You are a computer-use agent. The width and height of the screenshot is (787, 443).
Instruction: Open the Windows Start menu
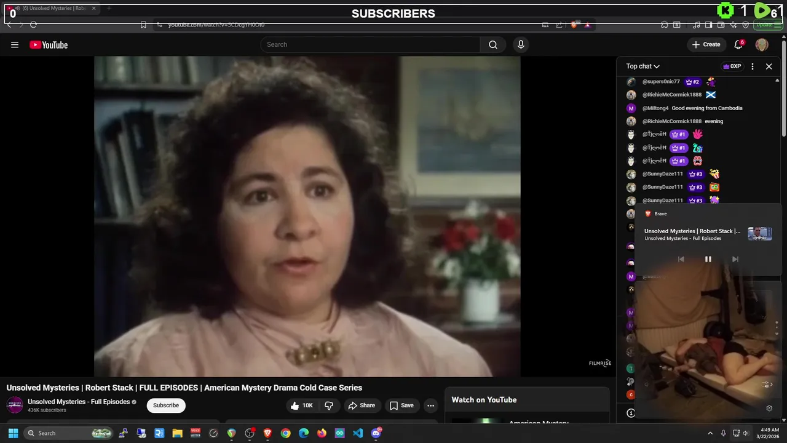tap(13, 433)
